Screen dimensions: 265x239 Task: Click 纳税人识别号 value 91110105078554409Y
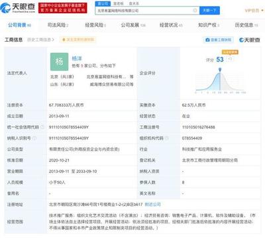[x=69, y=138]
